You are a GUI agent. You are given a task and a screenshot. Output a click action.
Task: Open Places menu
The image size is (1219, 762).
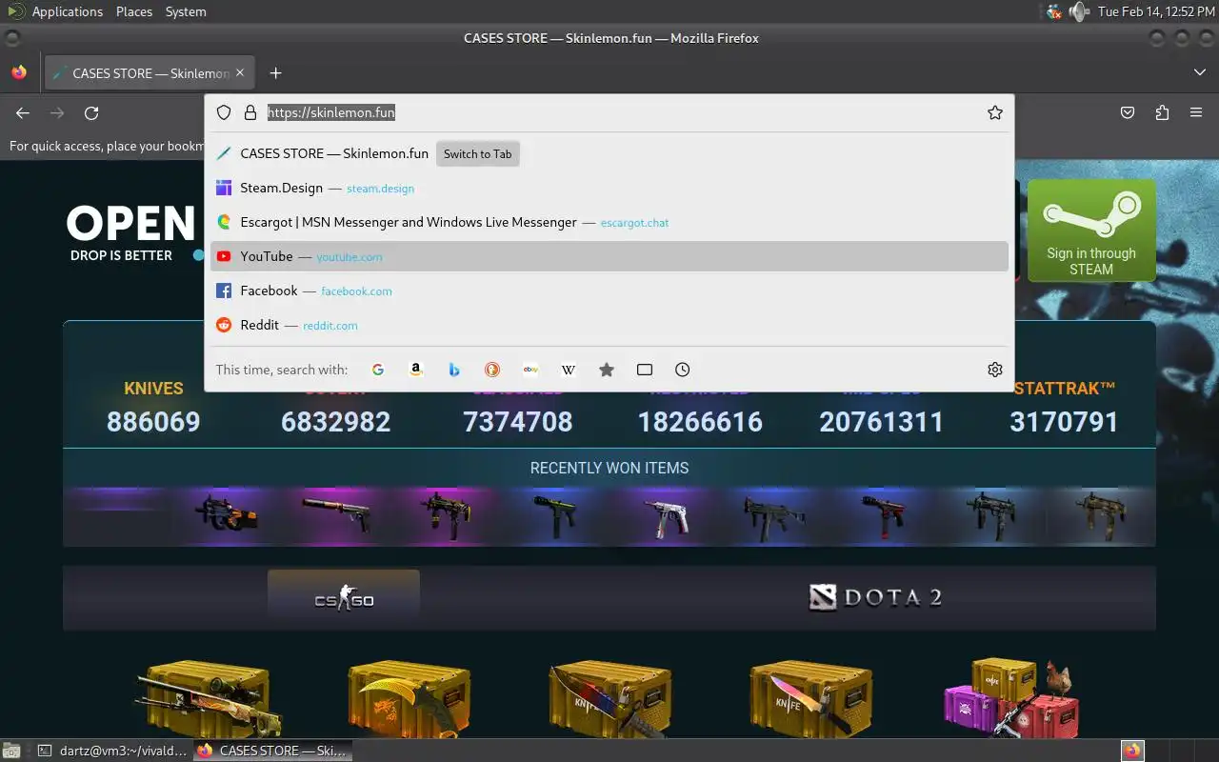pos(134,11)
